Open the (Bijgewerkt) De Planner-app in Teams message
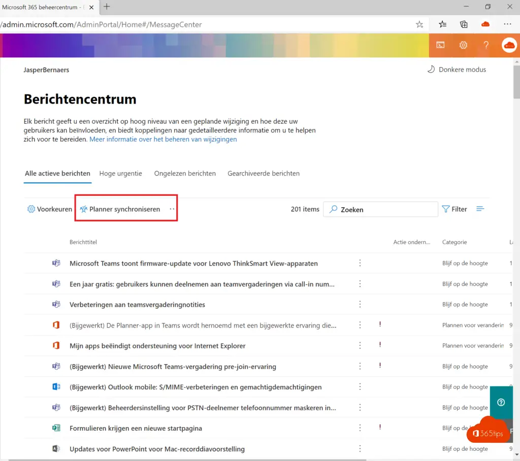 coord(203,325)
